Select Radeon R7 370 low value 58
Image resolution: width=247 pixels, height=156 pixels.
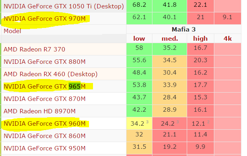pyautogui.click(x=139, y=48)
